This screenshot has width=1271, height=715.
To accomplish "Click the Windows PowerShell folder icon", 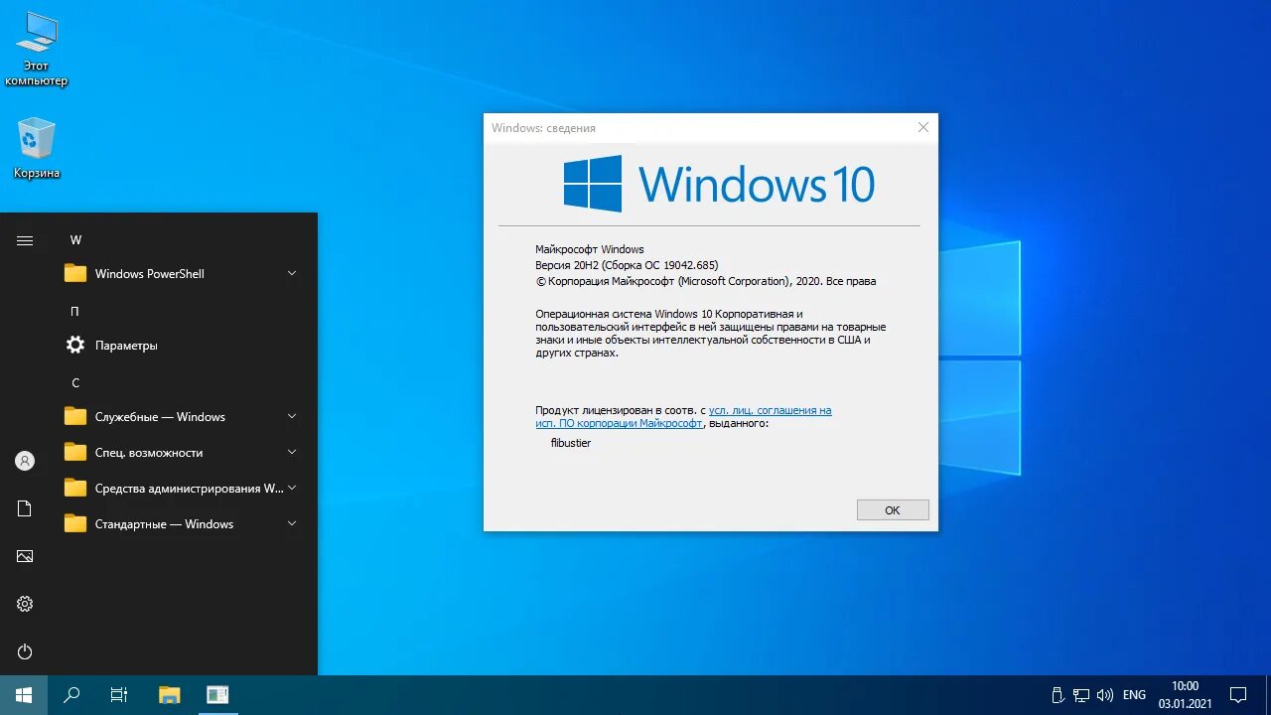I will click(x=75, y=273).
